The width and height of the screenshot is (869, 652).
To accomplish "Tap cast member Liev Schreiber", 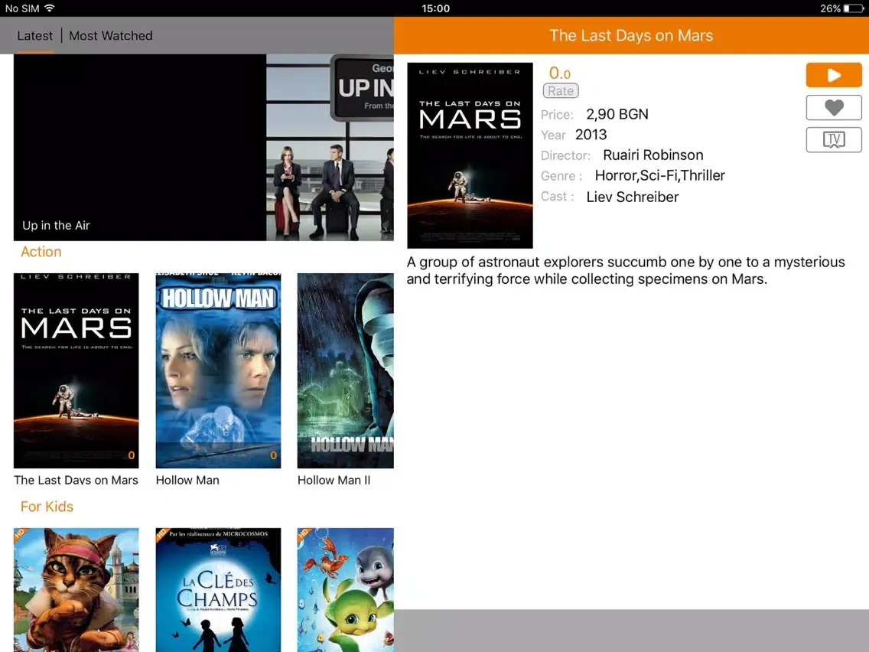I will [633, 197].
